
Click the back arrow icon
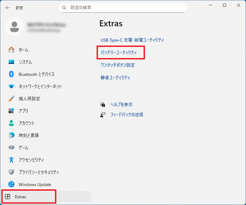tap(8, 8)
